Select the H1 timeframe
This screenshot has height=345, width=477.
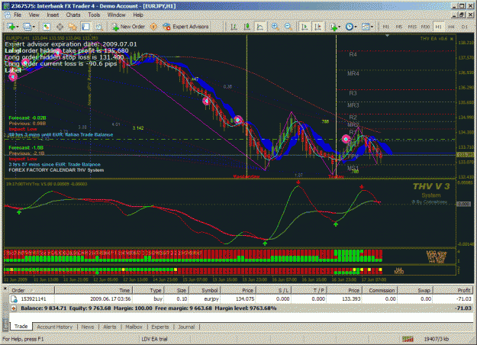tap(438, 27)
